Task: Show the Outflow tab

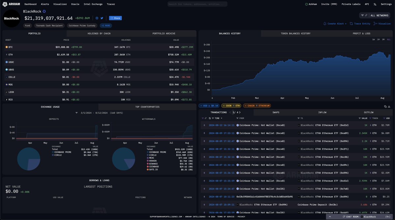Action: click(x=369, y=112)
